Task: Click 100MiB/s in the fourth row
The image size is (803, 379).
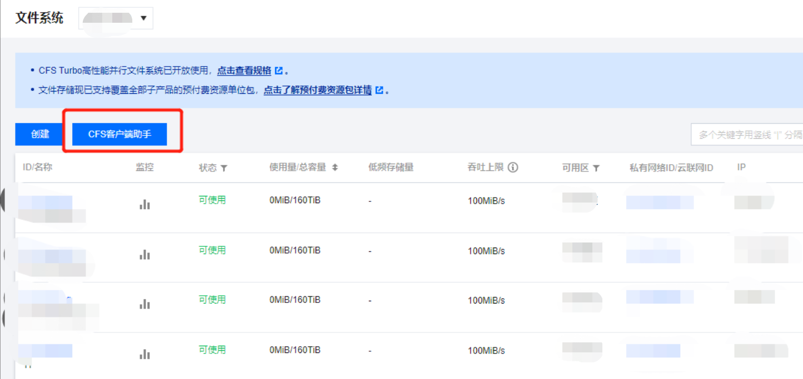Action: pyautogui.click(x=486, y=351)
